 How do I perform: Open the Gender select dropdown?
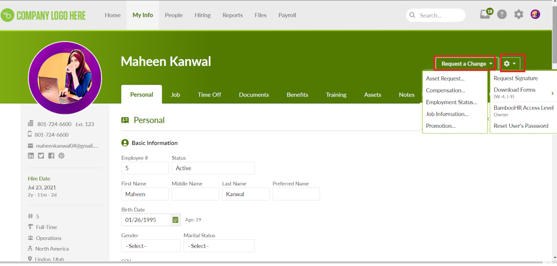click(150, 246)
